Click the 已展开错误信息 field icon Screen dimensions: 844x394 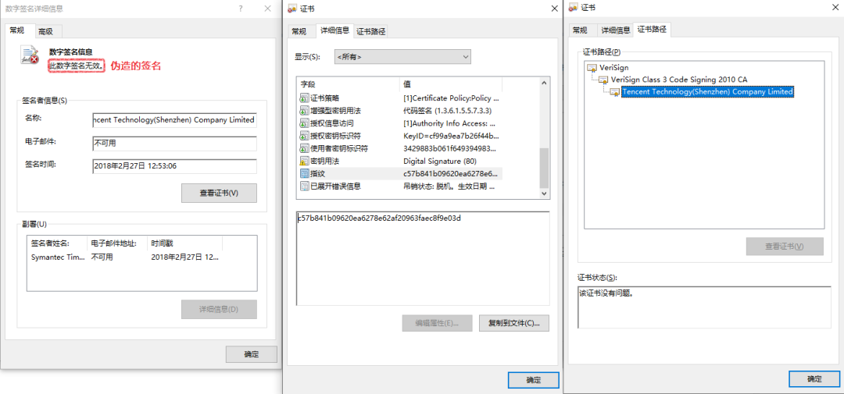305,186
